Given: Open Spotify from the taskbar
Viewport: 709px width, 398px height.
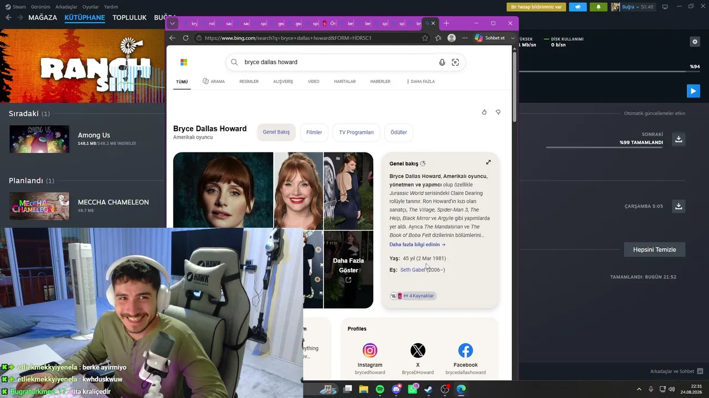Looking at the screenshot, I should 380,389.
